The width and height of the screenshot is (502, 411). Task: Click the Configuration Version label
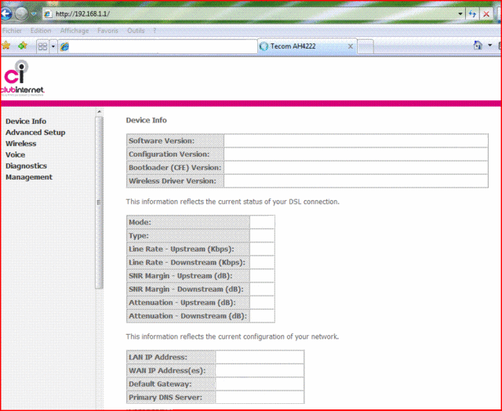pos(169,155)
